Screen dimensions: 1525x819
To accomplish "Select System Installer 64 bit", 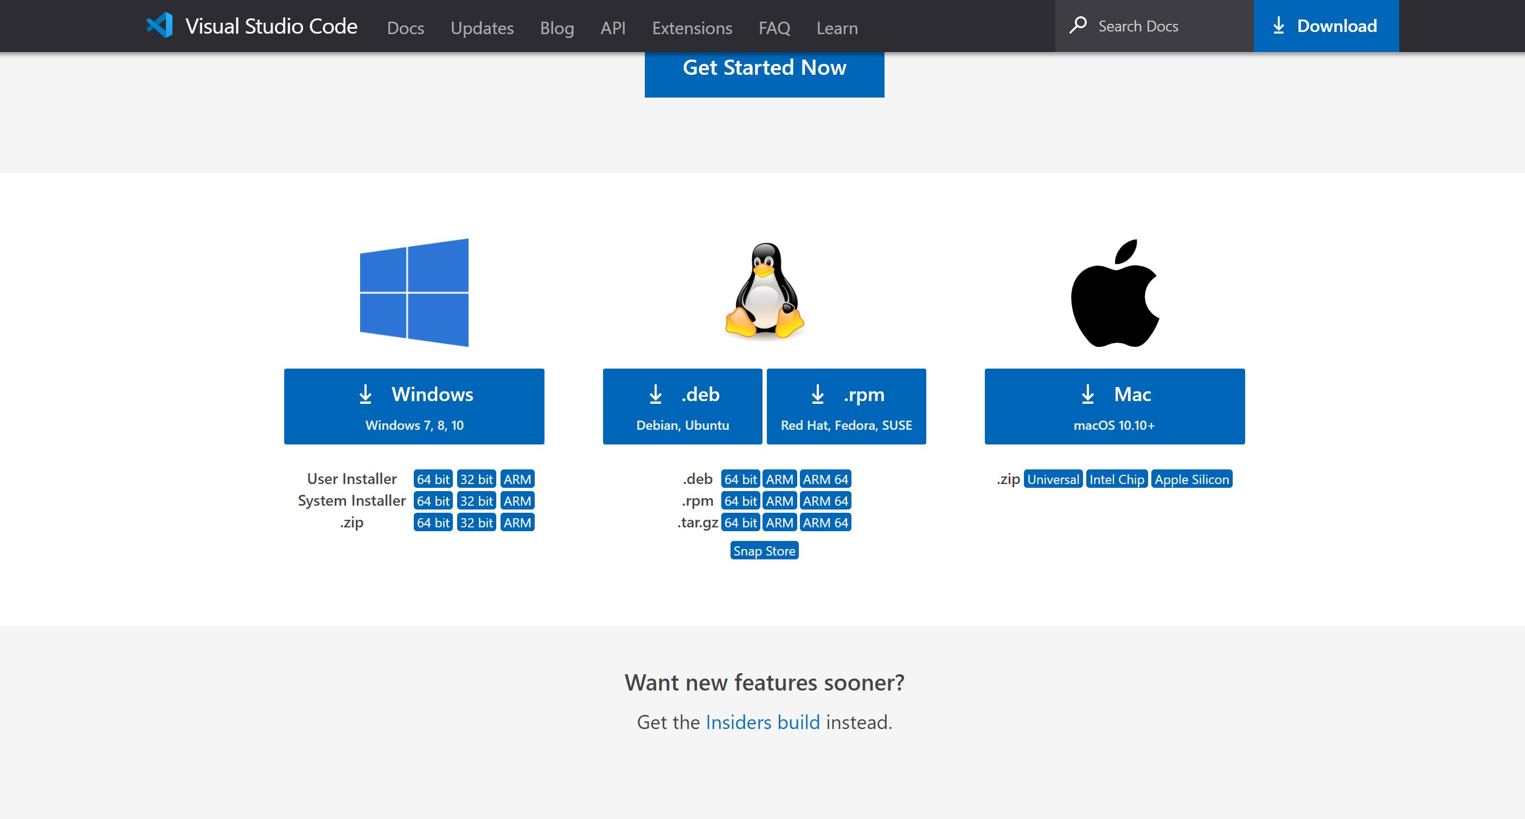I will 433,501.
